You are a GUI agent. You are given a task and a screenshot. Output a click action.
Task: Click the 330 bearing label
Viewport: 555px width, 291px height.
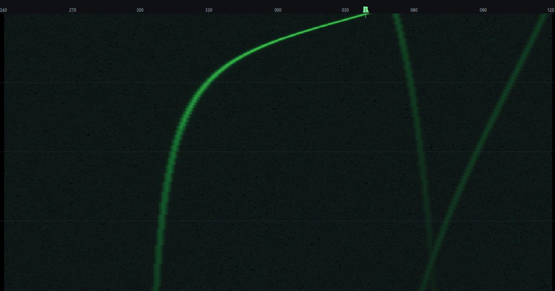(209, 10)
